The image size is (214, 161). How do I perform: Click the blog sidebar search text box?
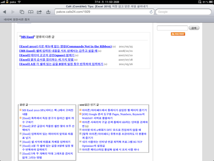172,28
